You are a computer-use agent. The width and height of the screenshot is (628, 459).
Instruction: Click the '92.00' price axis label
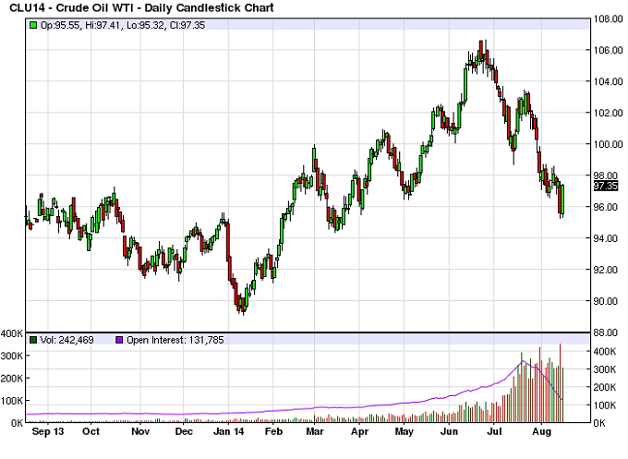point(608,270)
